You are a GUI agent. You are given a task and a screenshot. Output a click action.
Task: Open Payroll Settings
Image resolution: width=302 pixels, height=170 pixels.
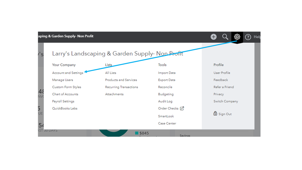click(x=63, y=101)
